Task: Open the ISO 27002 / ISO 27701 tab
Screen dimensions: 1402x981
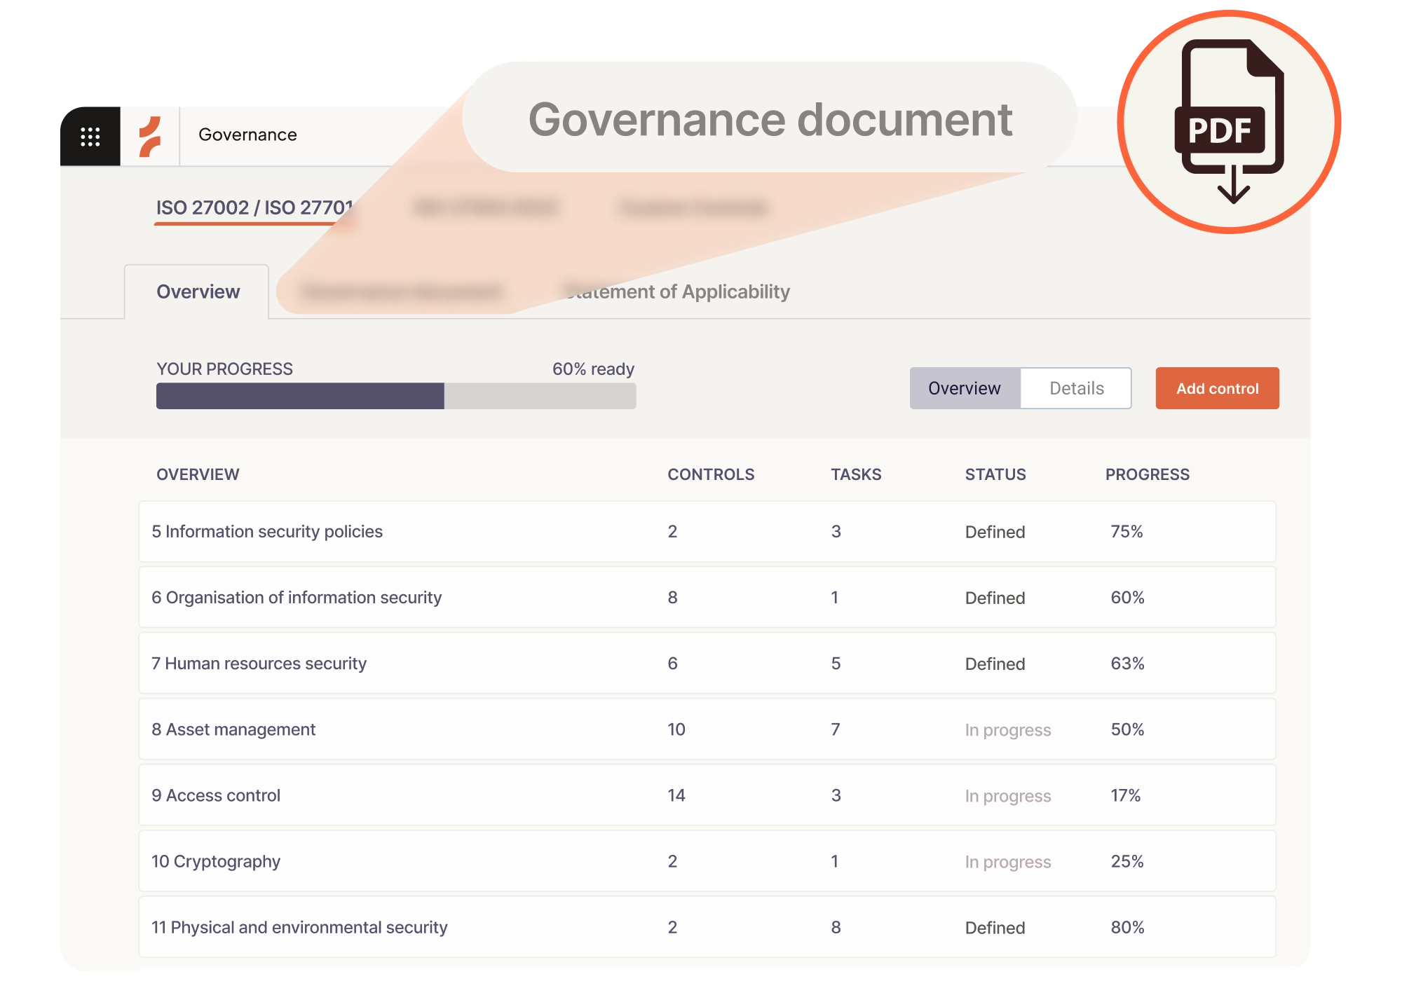Action: (x=254, y=207)
